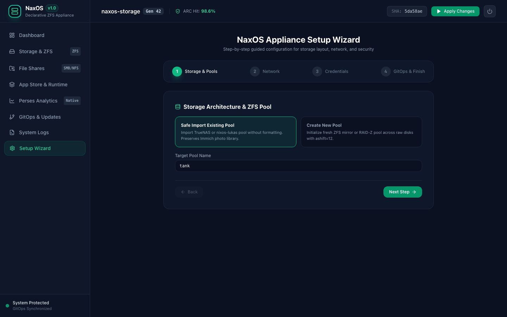Click the GitOps Synchronized status text
The width and height of the screenshot is (507, 317).
[x=32, y=309]
